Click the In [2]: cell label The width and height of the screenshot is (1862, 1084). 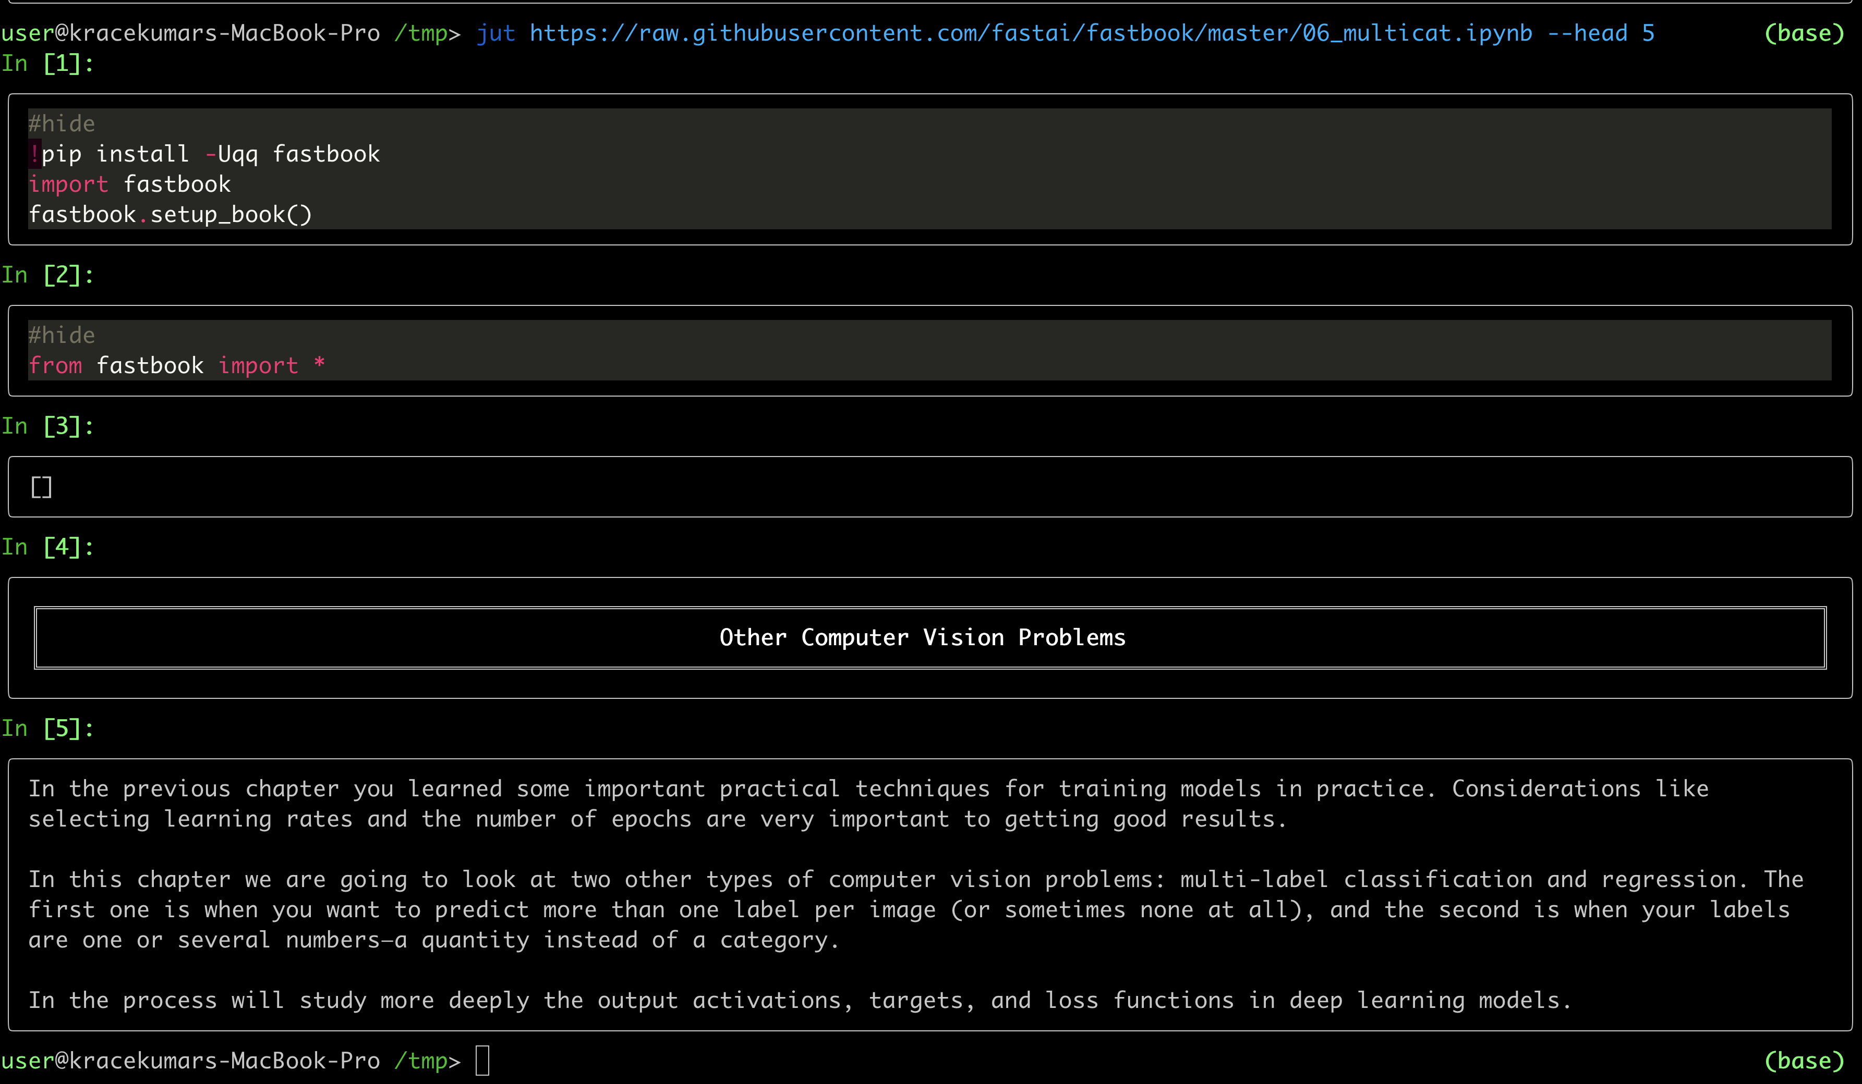click(x=48, y=276)
